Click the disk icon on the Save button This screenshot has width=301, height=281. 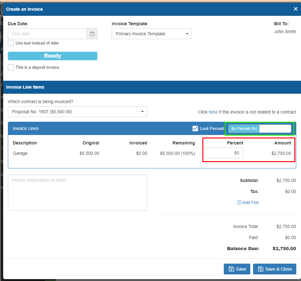coord(230,269)
